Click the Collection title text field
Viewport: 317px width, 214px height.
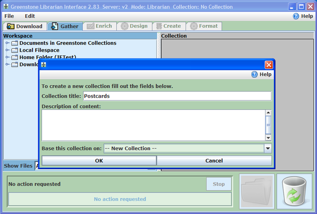pos(177,96)
